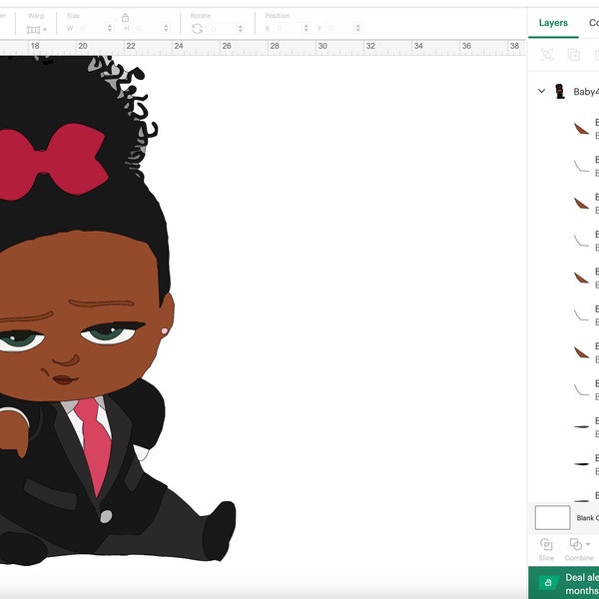Click the Height input field

[147, 28]
